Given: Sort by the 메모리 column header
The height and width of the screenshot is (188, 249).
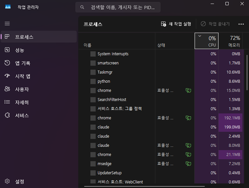Looking at the screenshot, I should tap(230, 41).
